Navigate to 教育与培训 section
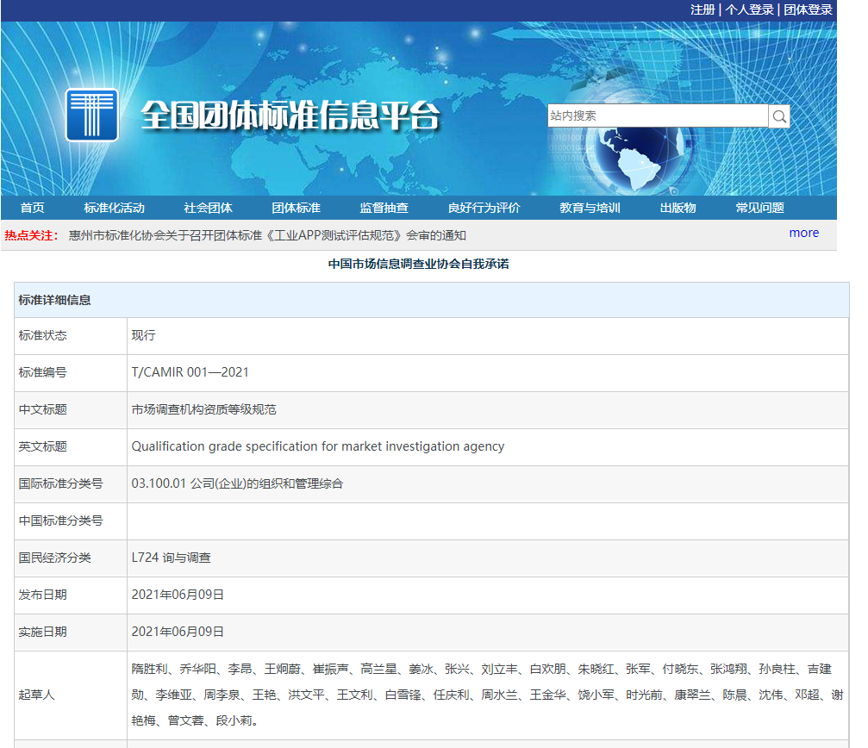The height and width of the screenshot is (748, 868). point(590,208)
